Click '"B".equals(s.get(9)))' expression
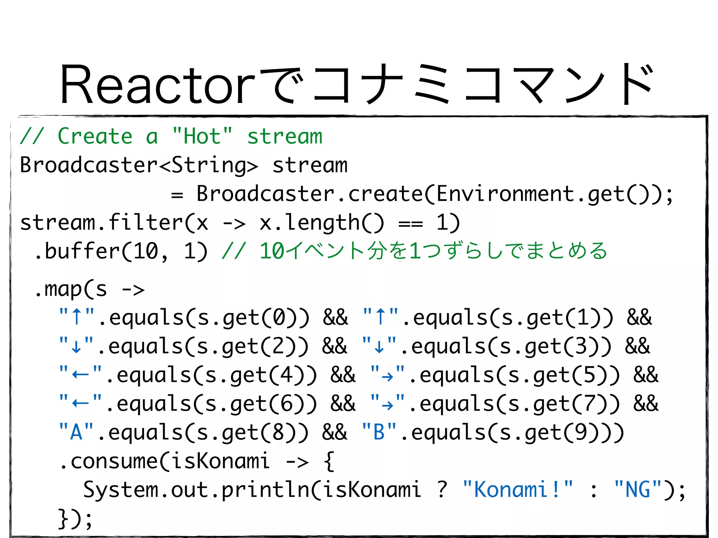 493,433
